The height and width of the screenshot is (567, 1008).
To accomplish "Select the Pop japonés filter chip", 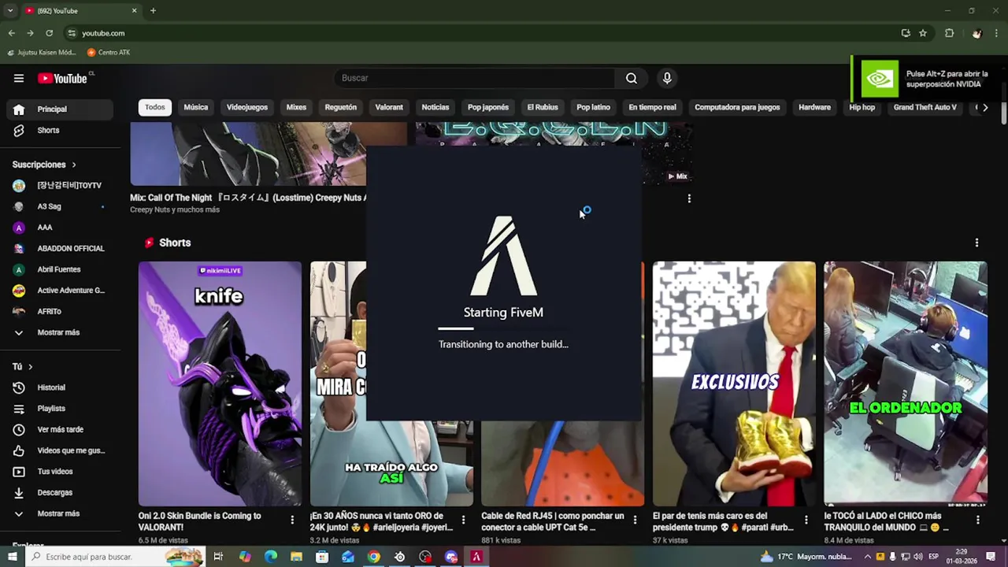I will 488,107.
